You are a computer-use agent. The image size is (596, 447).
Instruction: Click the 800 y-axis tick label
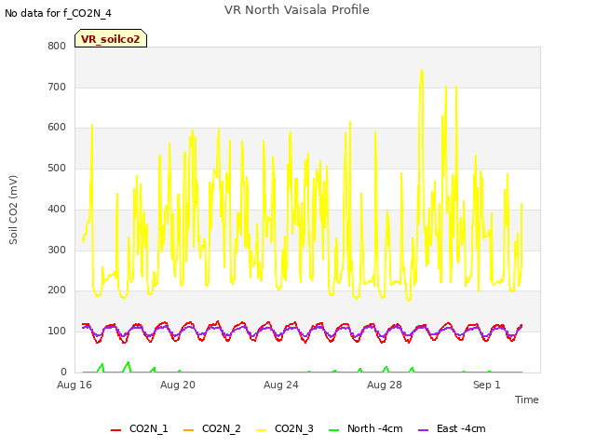(x=57, y=46)
